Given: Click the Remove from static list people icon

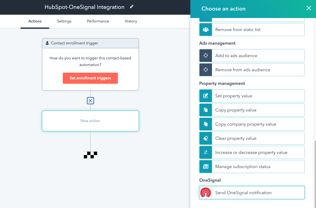Looking at the screenshot, I should tap(206, 29).
